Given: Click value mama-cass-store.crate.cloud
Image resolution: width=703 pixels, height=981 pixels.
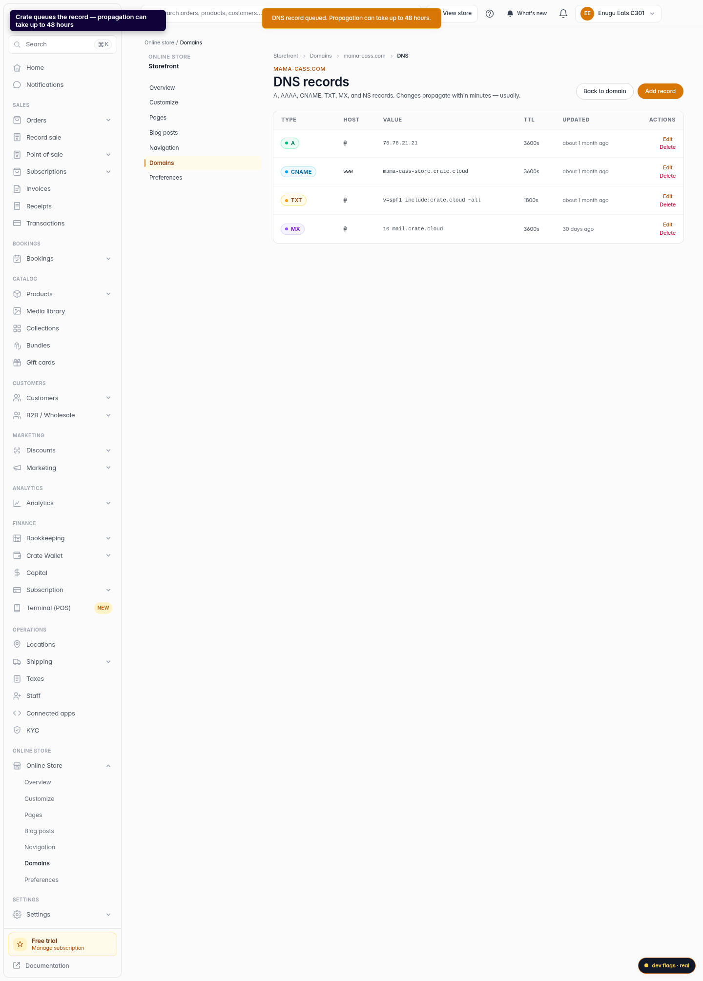Looking at the screenshot, I should [425, 171].
